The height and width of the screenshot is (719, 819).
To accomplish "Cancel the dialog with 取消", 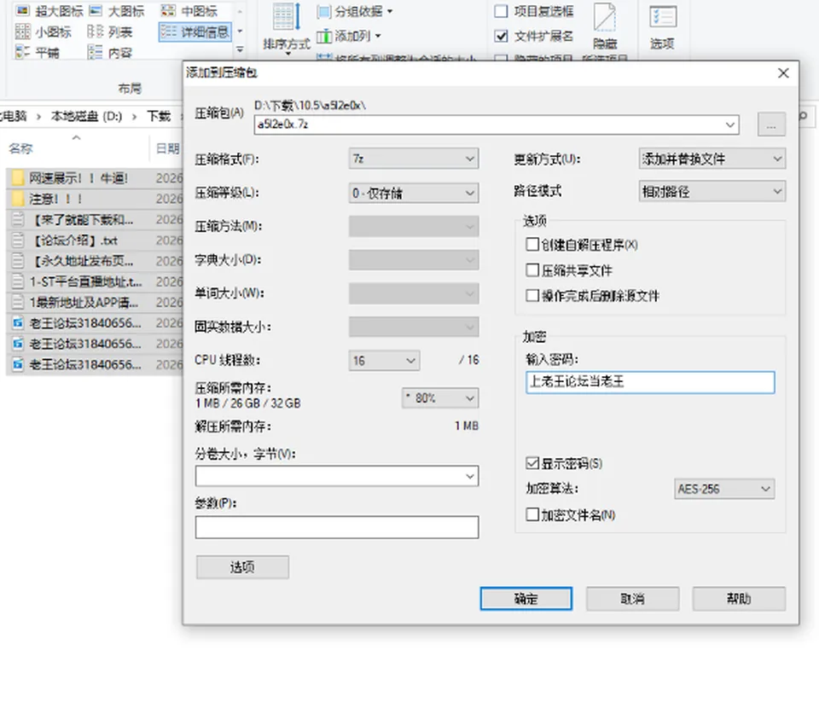I will coord(632,599).
